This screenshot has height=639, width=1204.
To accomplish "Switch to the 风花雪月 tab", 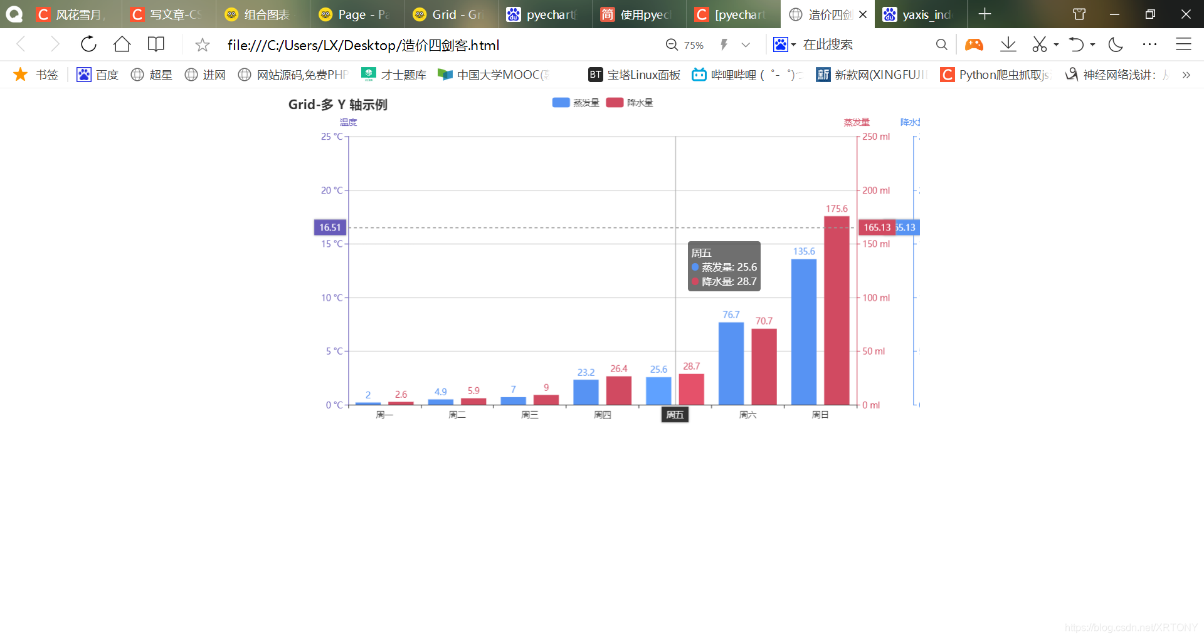I will tap(76, 14).
